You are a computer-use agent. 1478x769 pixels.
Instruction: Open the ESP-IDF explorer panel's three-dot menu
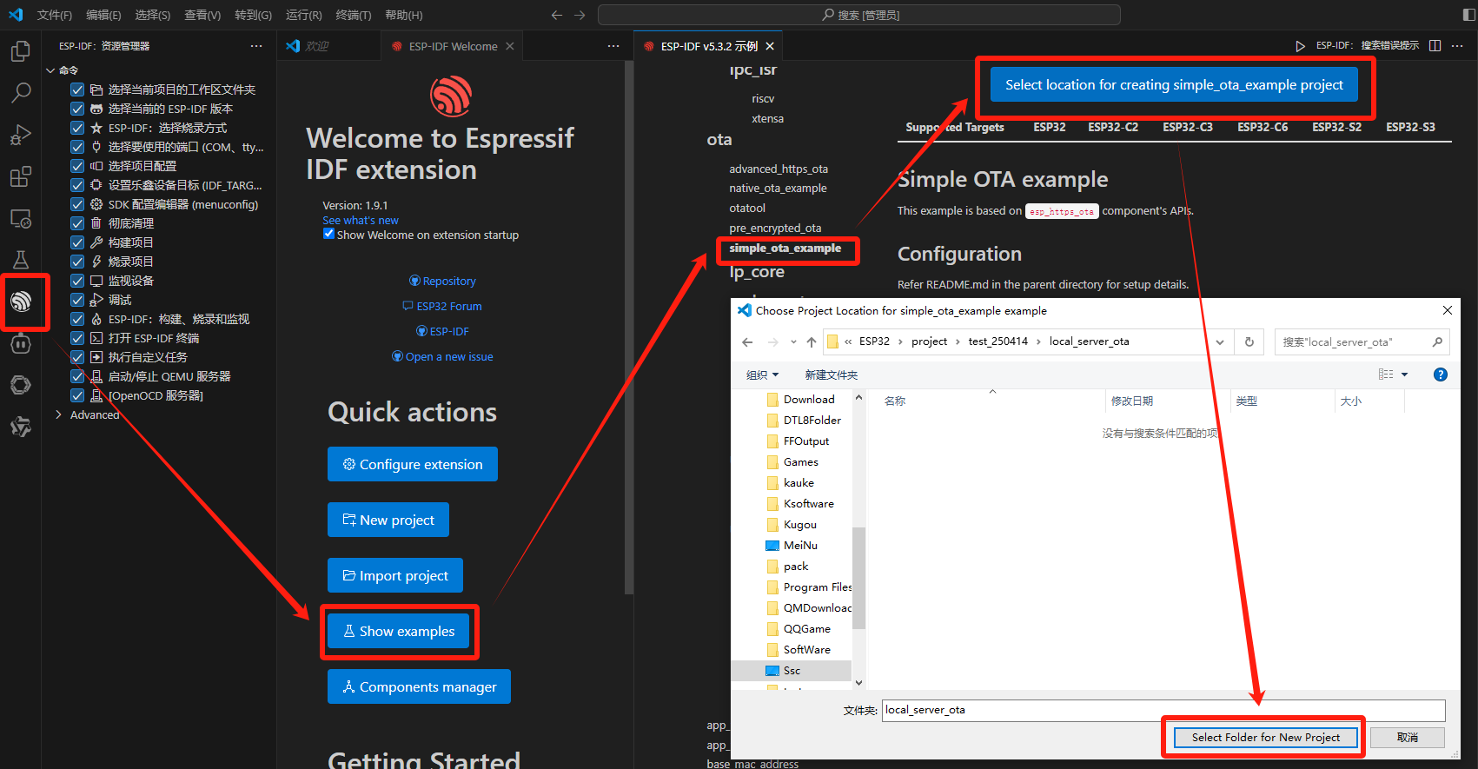tap(255, 46)
